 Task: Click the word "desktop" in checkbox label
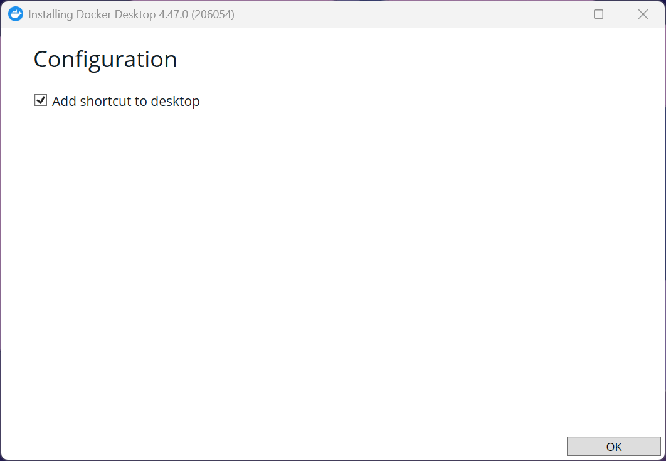click(176, 101)
